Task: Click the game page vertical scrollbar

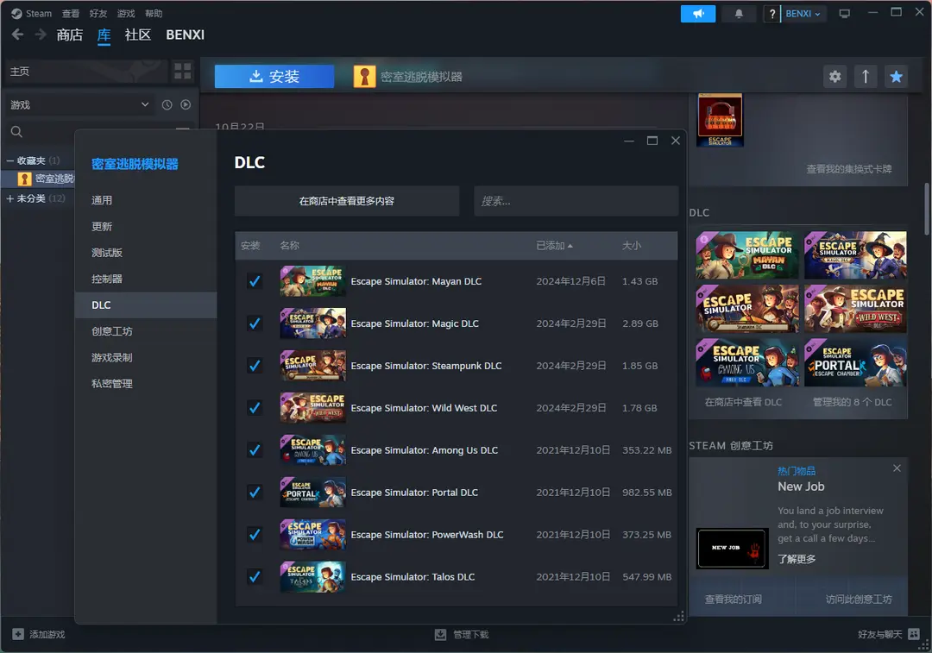Action: [926, 209]
